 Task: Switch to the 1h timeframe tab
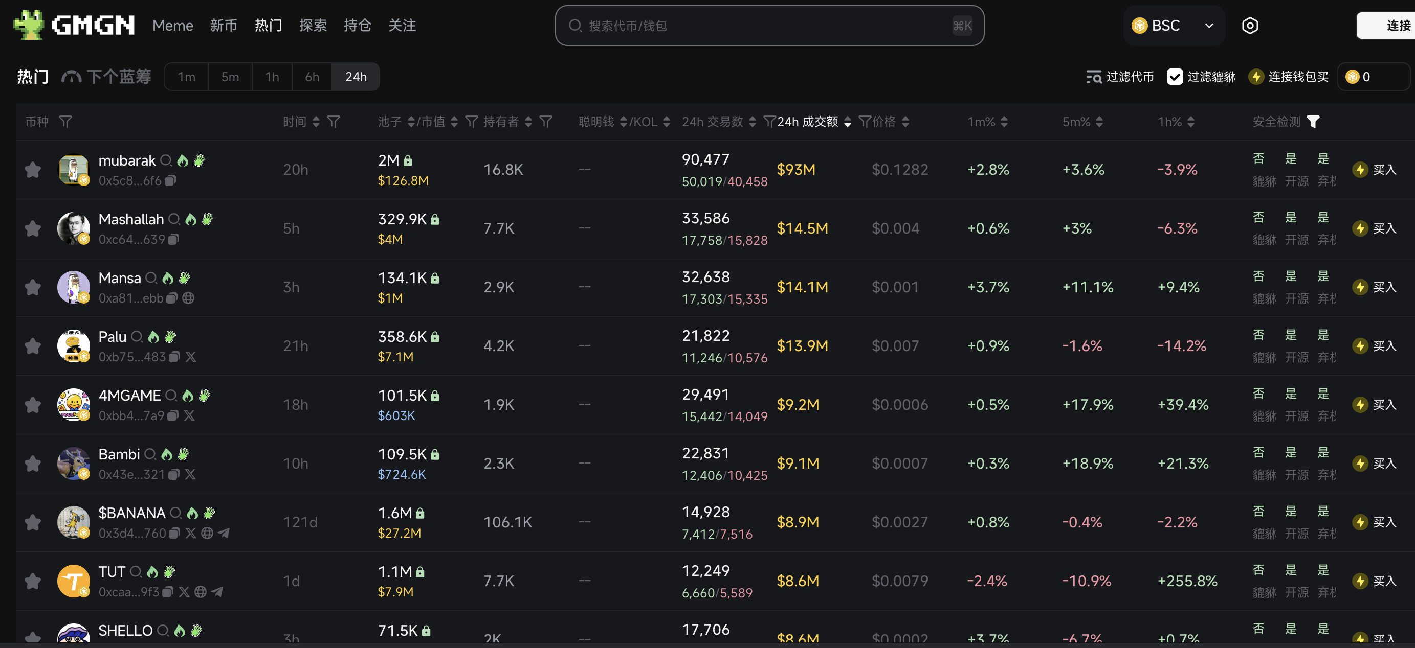(x=271, y=76)
